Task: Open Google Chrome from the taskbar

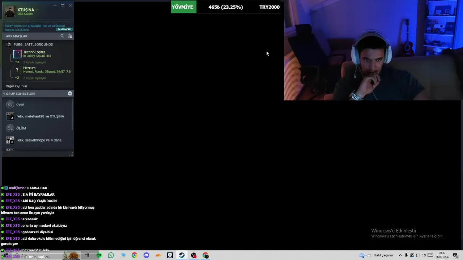Action: point(135,255)
